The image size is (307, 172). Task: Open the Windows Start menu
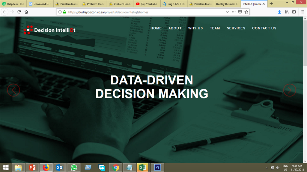(5, 168)
